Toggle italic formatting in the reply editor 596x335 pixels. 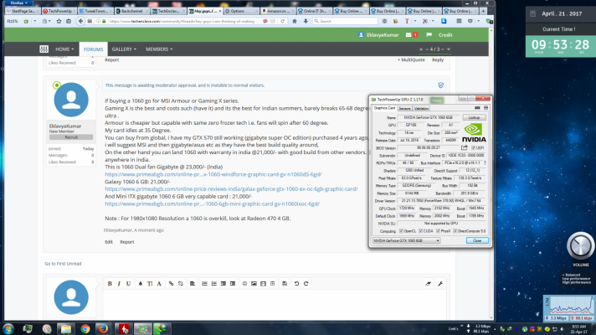pyautogui.click(x=119, y=283)
